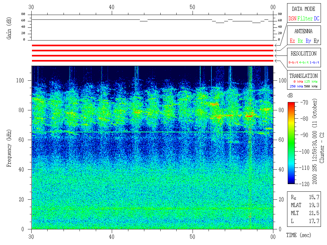
Task: Select the 8-bit resolution label
Action: (293, 63)
